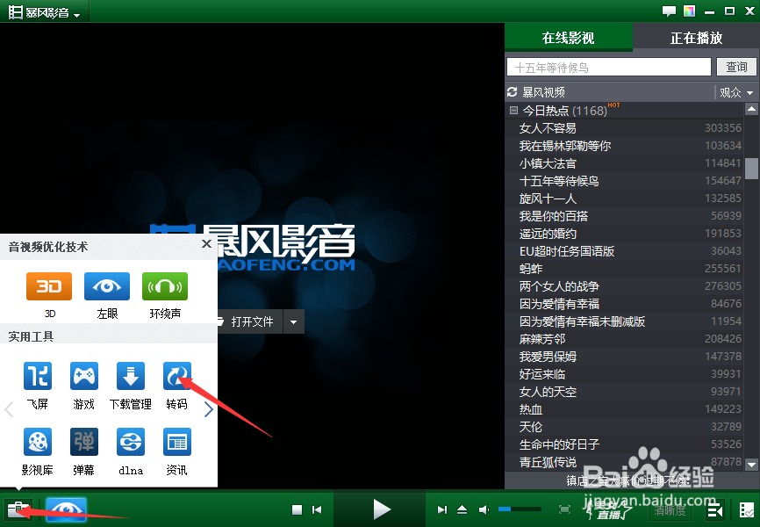Viewport: 760px width, 527px height.
Task: Focus the video search field
Action: click(x=609, y=67)
